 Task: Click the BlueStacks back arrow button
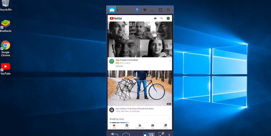click(114, 134)
